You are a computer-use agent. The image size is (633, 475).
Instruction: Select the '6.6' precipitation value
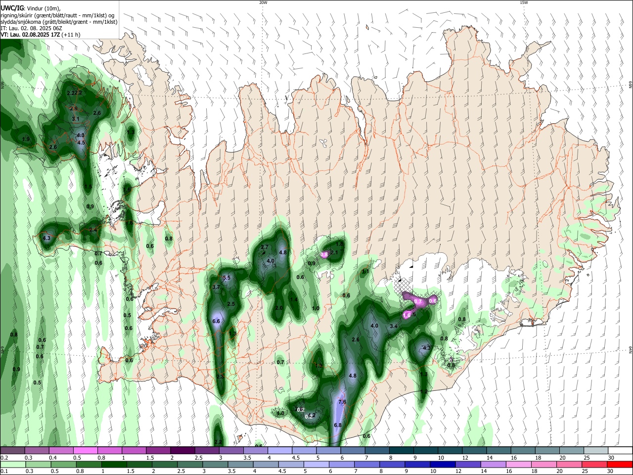[x=216, y=321]
